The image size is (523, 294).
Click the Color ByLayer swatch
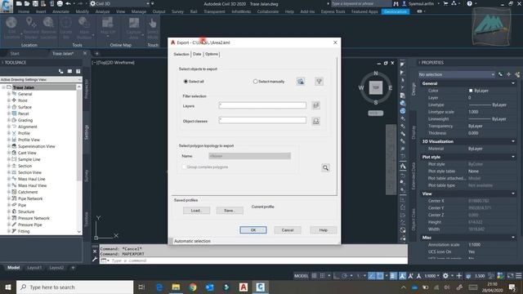tap(471, 91)
